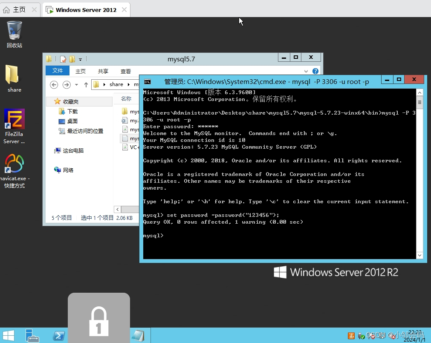Maximize the mysql5.7 Explorer window
The width and height of the screenshot is (431, 343).
296,58
